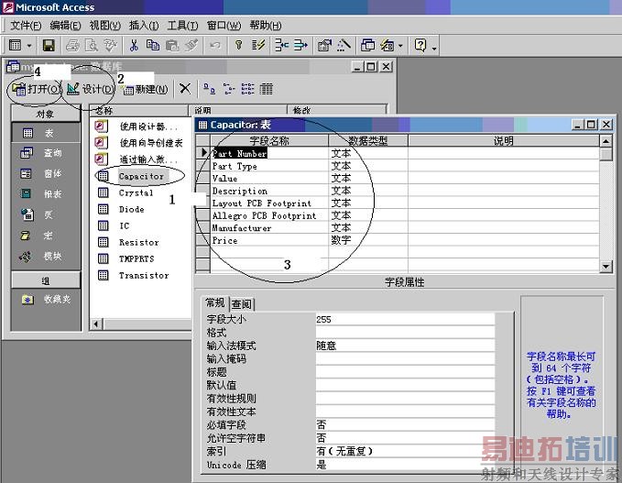Click the Properties toolbar icon
Screen dimensions: 622x483
pyautogui.click(x=324, y=45)
